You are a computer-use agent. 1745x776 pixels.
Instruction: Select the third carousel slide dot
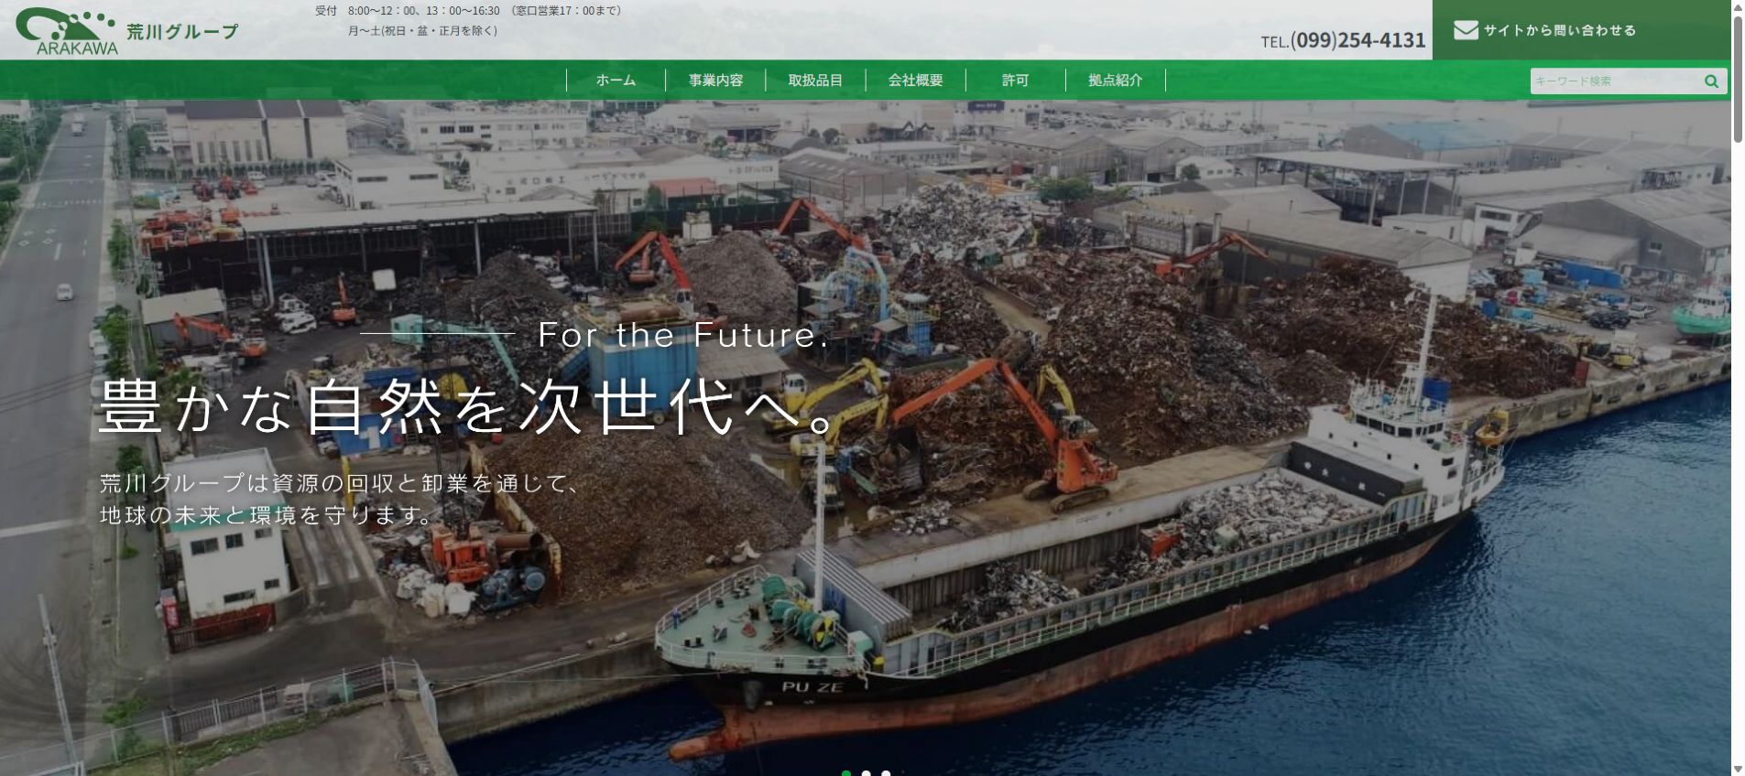coord(886,773)
